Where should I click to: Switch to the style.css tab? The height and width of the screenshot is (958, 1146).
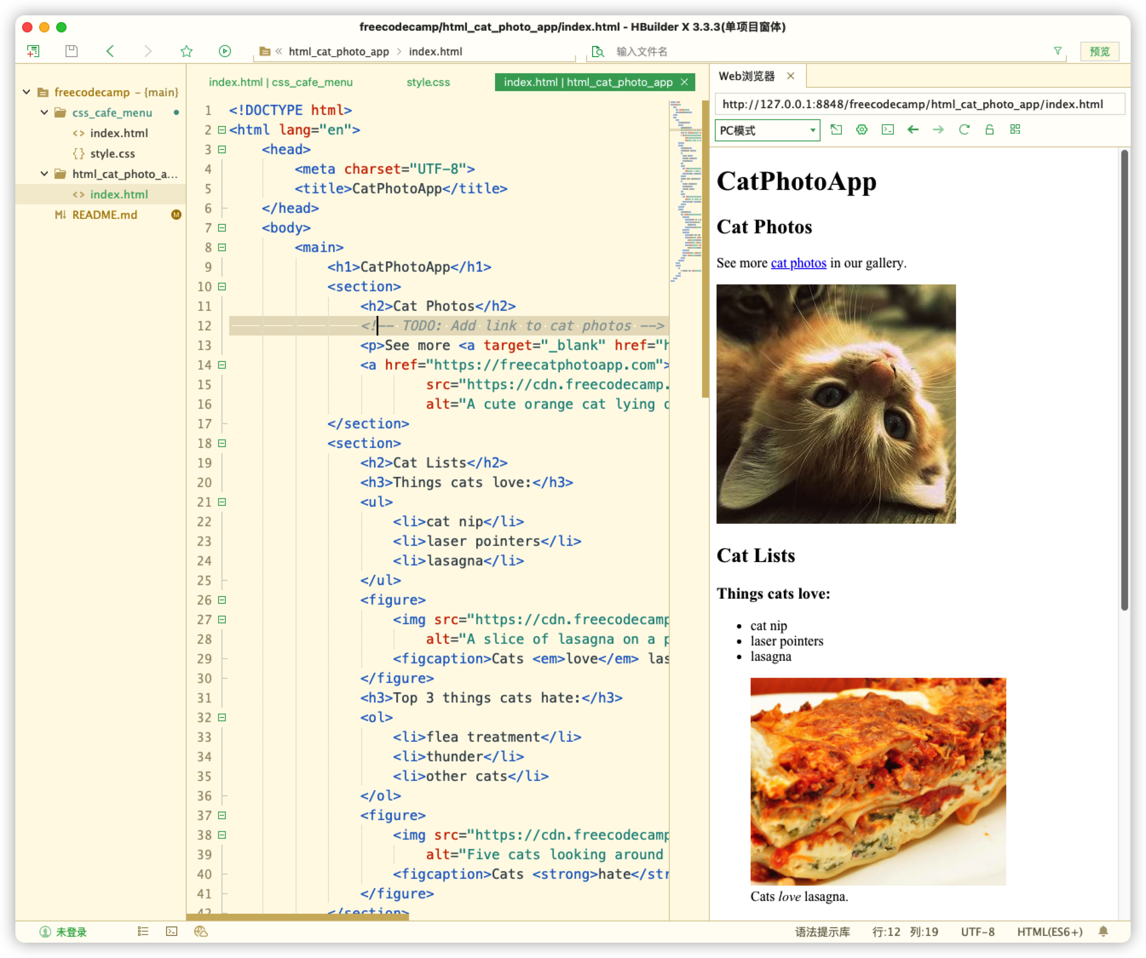[x=429, y=82]
